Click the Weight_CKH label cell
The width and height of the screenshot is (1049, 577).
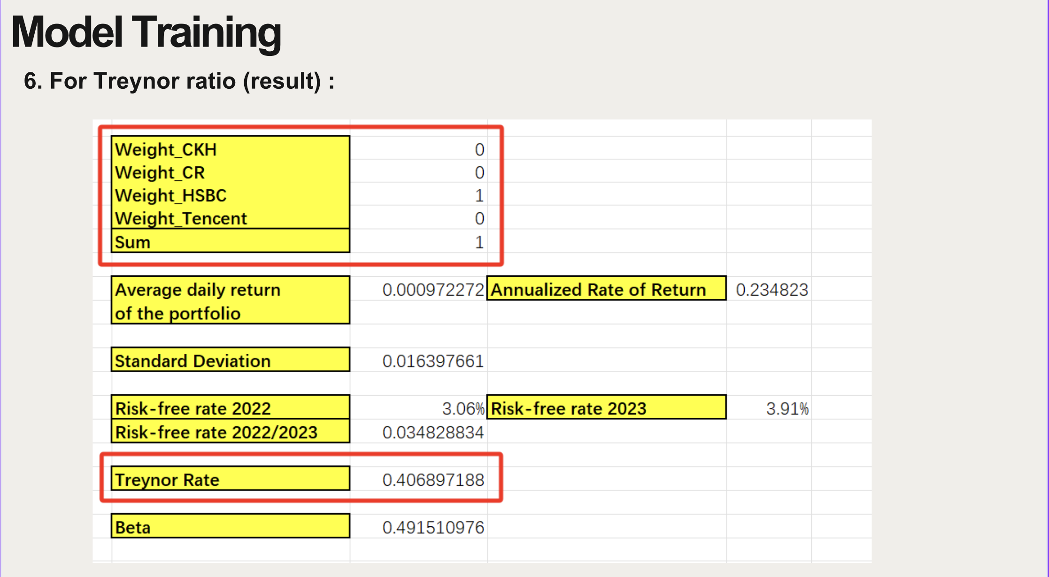230,149
